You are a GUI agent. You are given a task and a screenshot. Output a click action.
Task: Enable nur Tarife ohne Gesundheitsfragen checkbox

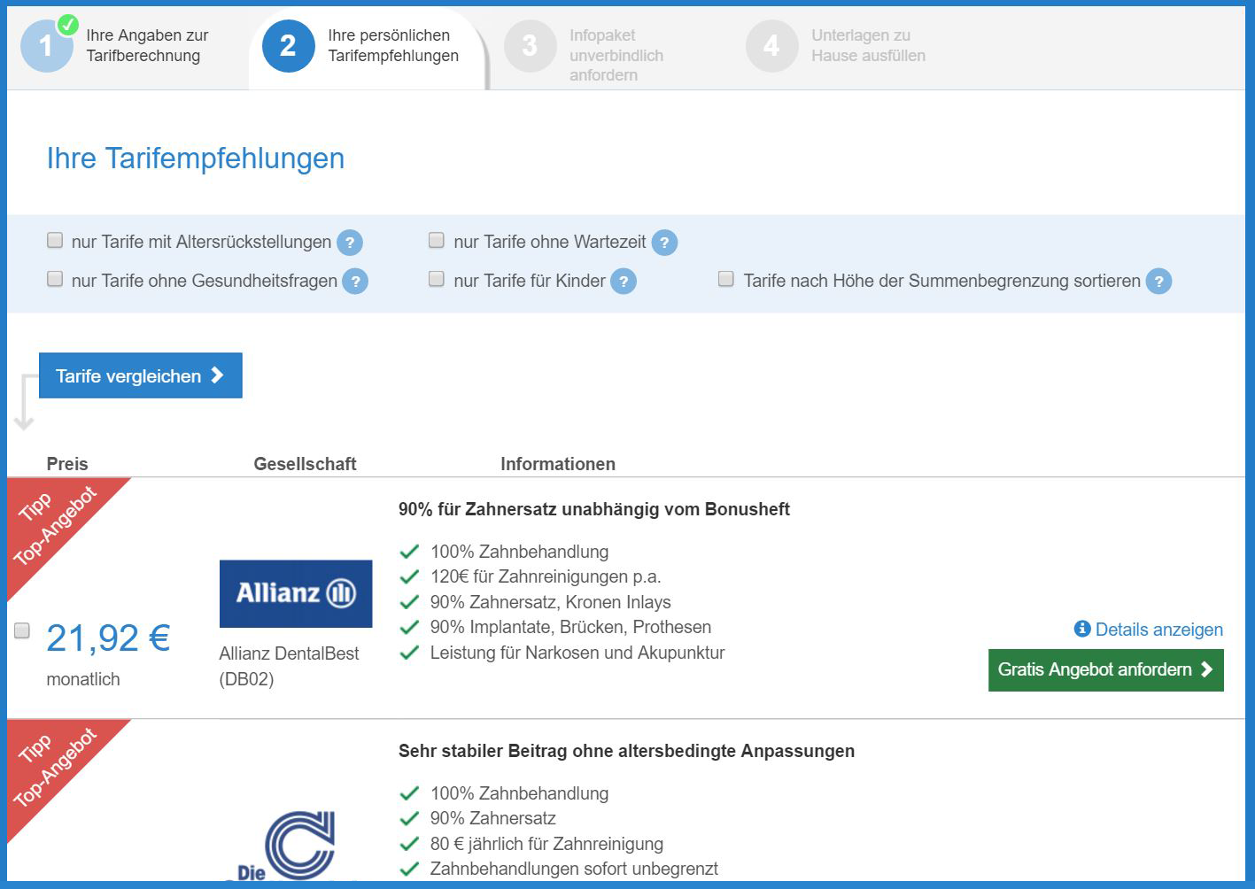pyautogui.click(x=55, y=279)
